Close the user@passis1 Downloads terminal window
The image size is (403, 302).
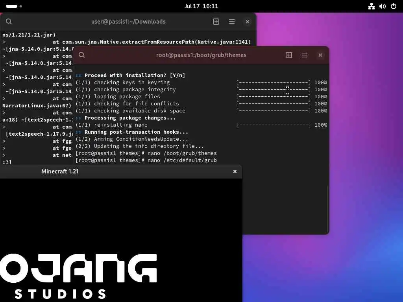pyautogui.click(x=248, y=22)
